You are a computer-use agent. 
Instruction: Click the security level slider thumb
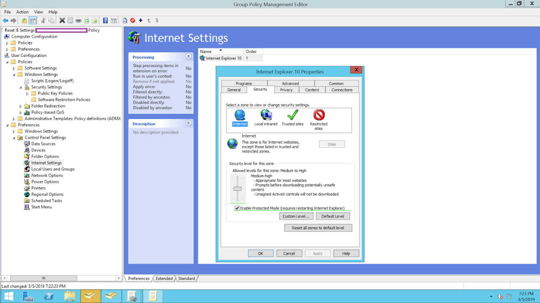238,188
